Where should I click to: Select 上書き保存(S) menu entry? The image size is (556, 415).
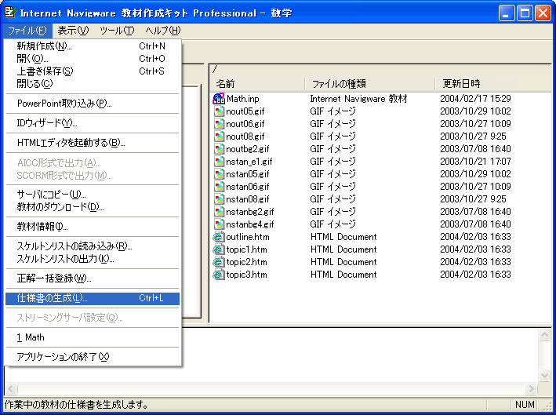coord(93,71)
